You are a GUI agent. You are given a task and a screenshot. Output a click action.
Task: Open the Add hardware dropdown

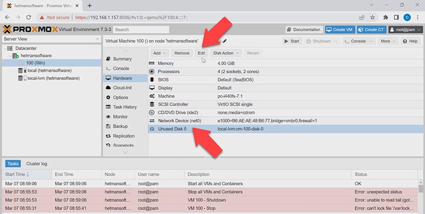click(159, 53)
